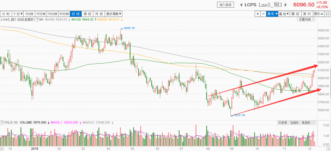Image resolution: width=331 pixels, height=151 pixels.
Task: Open the MA indicator help question mark
Action: [37, 20]
